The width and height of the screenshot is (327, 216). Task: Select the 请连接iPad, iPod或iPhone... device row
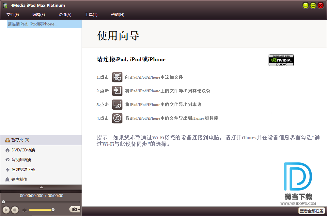point(44,24)
